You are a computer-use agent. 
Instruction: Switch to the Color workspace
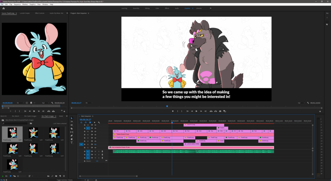click(x=157, y=8)
